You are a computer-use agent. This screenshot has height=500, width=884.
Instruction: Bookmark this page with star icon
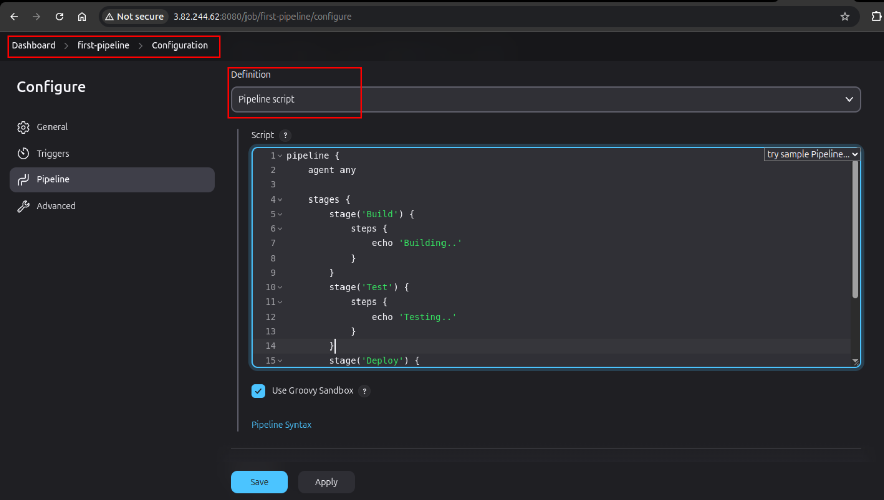tap(845, 17)
